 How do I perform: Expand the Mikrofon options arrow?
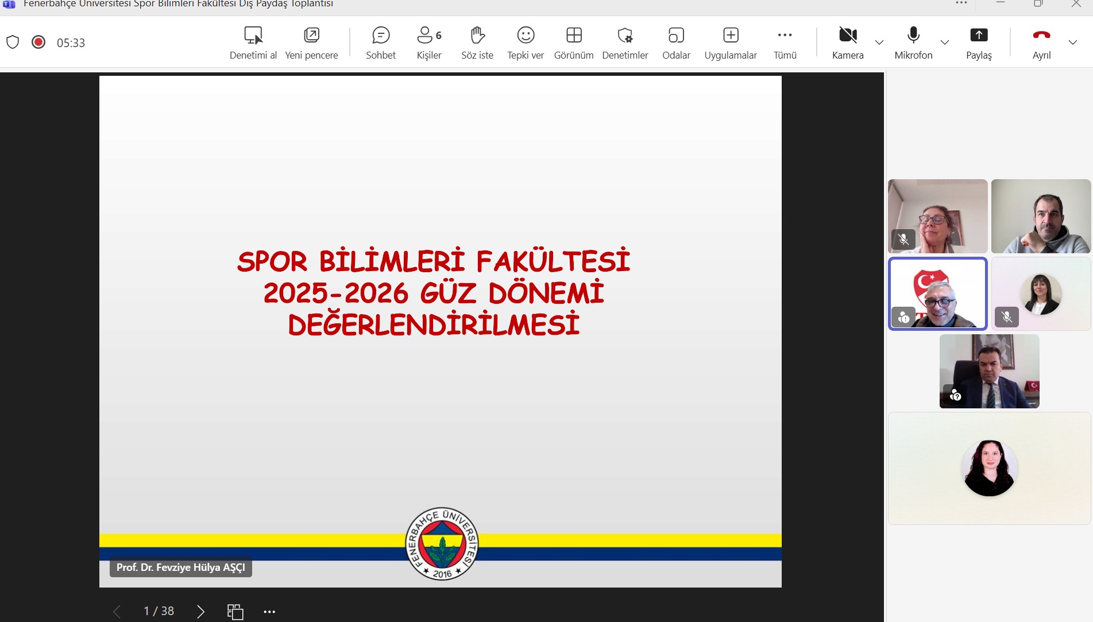click(x=944, y=43)
